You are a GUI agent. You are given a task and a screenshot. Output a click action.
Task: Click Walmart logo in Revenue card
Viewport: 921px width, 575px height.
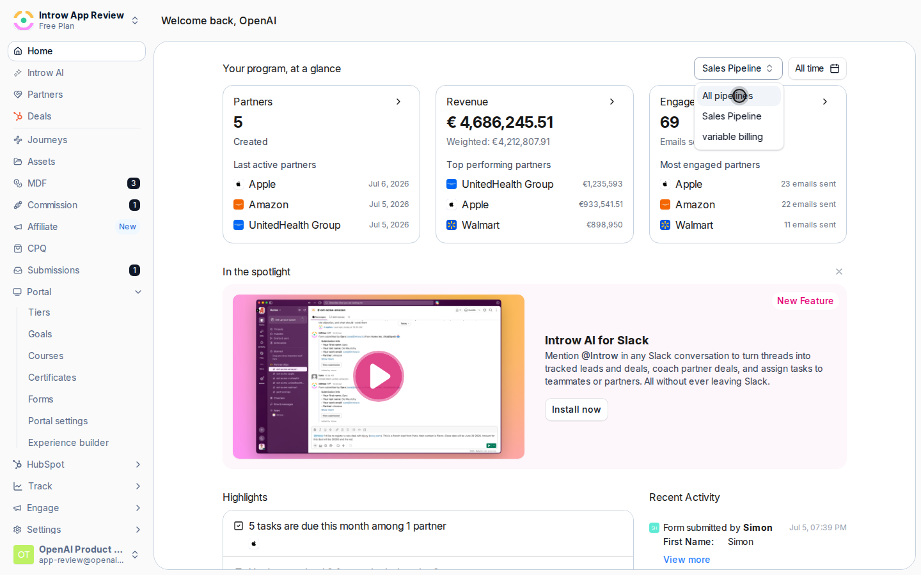(x=452, y=225)
